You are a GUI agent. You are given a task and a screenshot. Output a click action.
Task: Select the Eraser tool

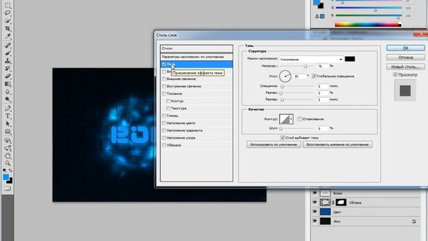click(x=7, y=76)
